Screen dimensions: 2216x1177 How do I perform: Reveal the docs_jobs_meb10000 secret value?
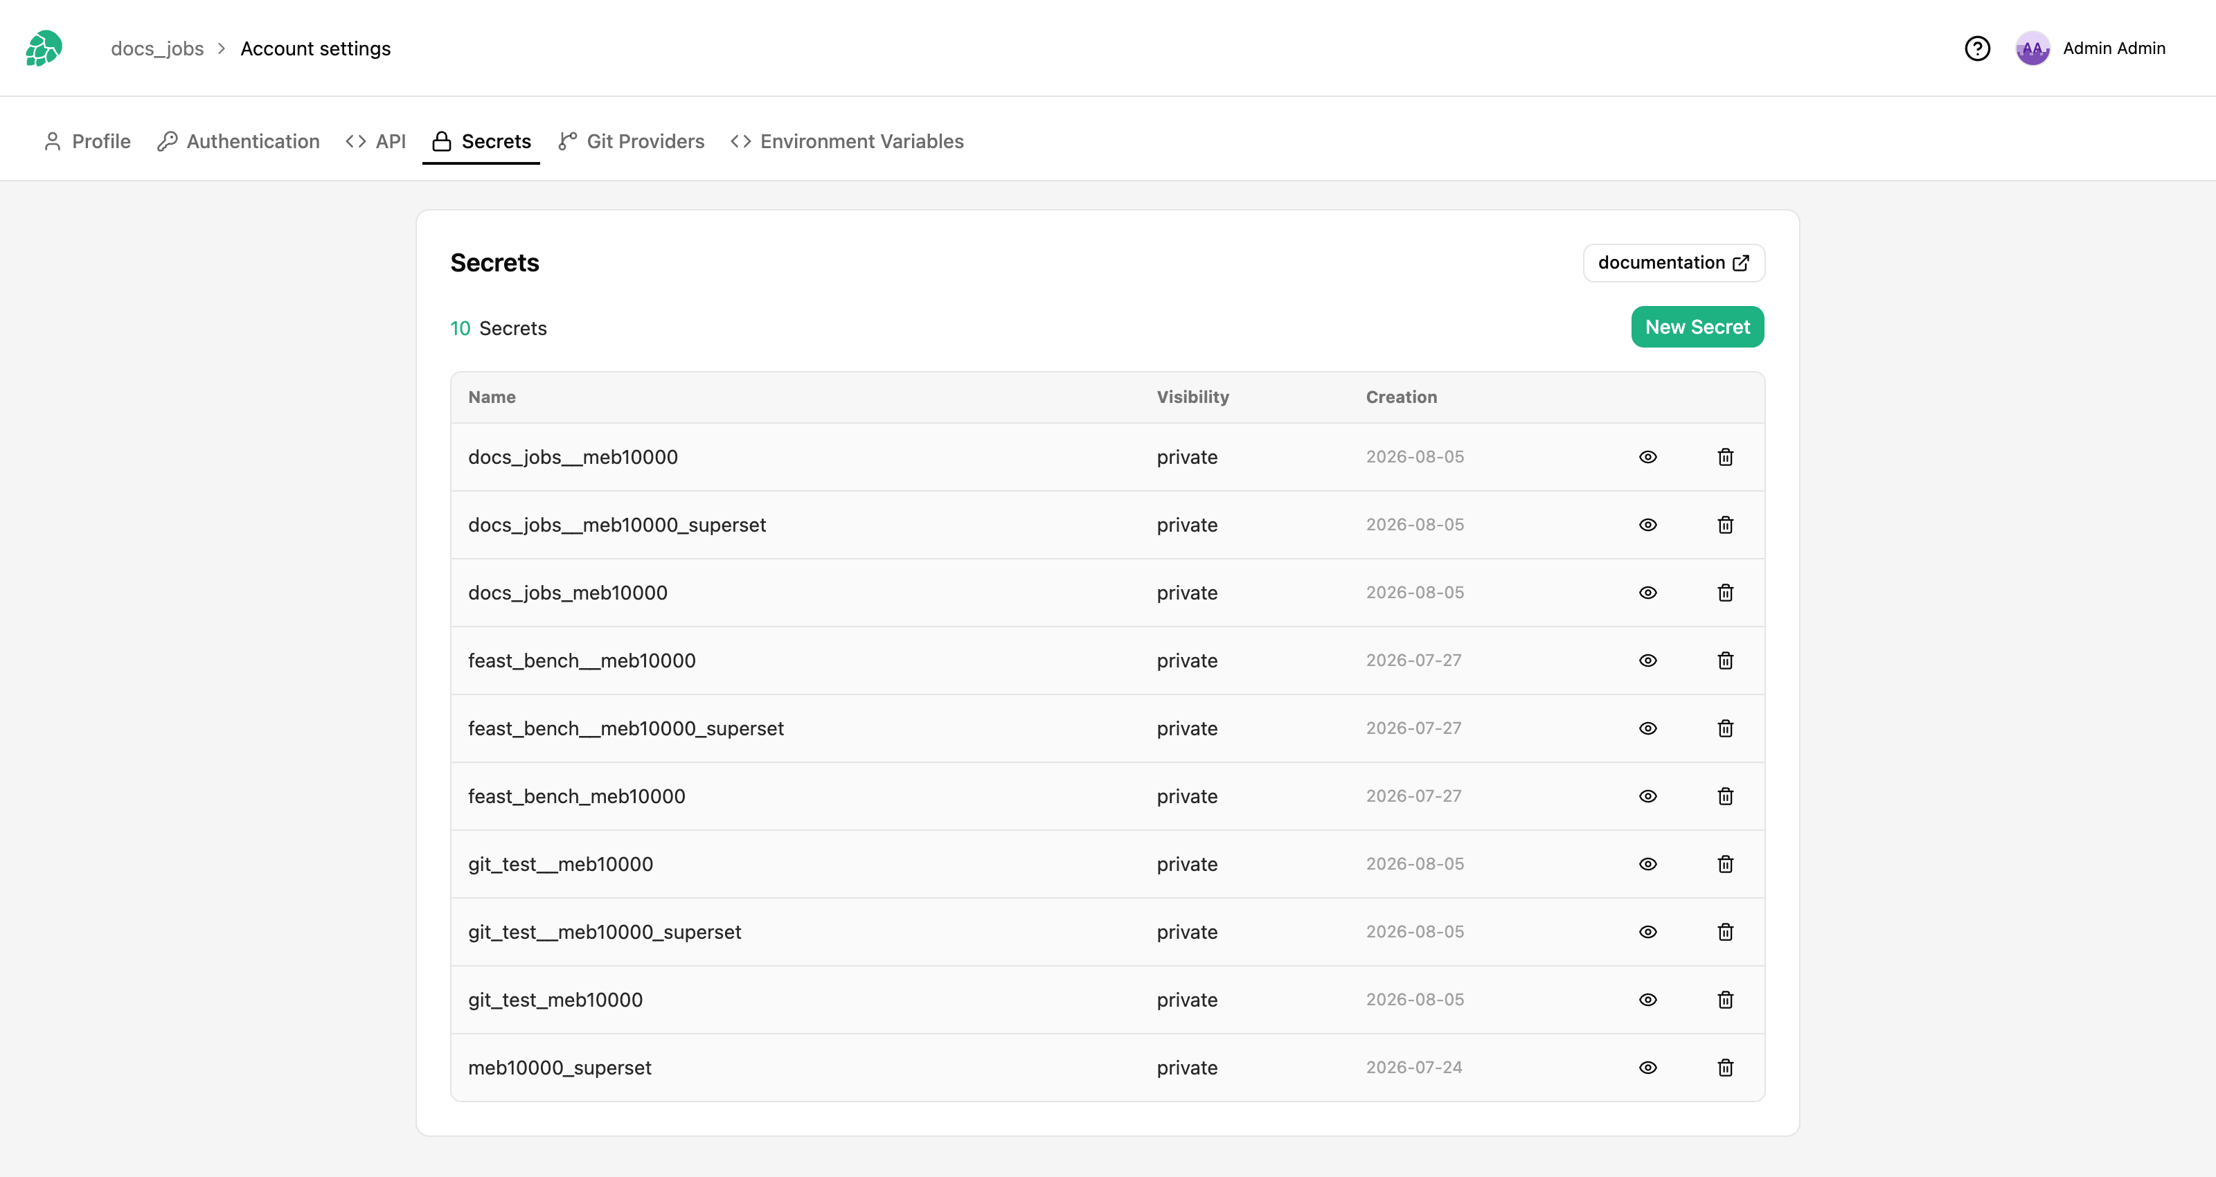click(x=1647, y=593)
